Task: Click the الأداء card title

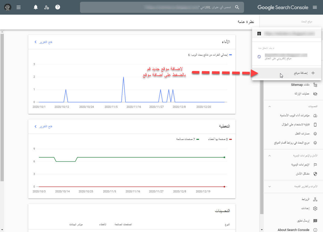Action: click(x=225, y=42)
